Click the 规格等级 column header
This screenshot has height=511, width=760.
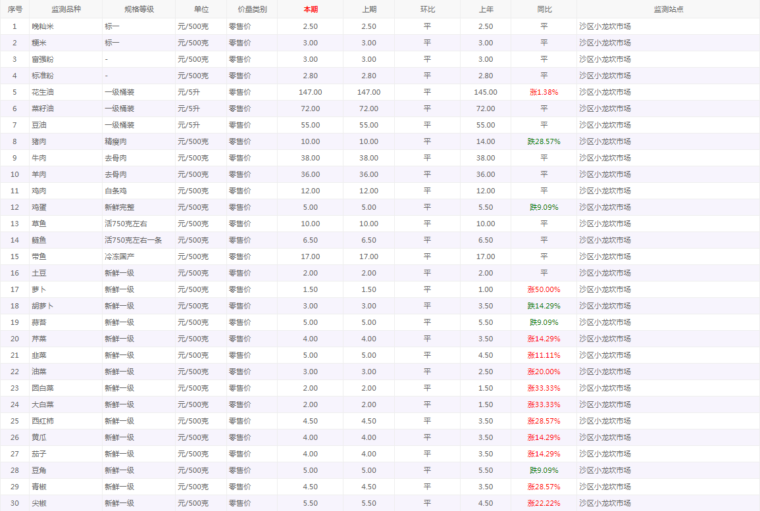[x=139, y=9]
